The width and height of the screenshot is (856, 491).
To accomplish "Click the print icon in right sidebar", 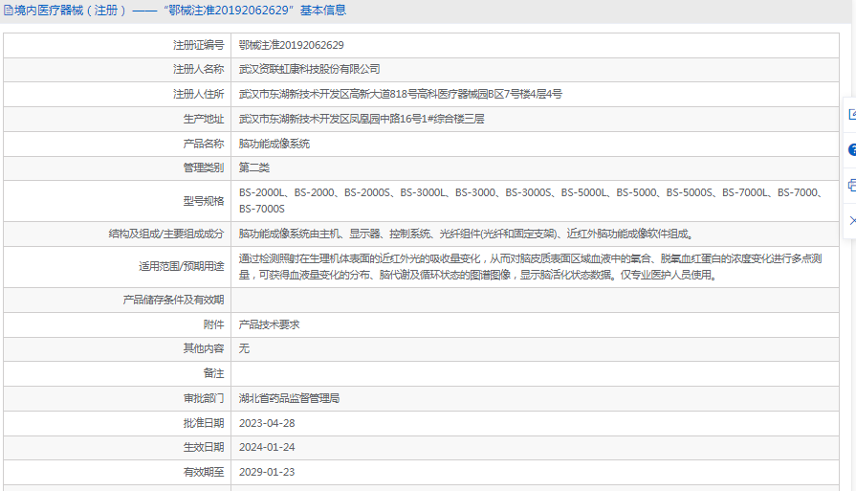I will click(x=852, y=185).
